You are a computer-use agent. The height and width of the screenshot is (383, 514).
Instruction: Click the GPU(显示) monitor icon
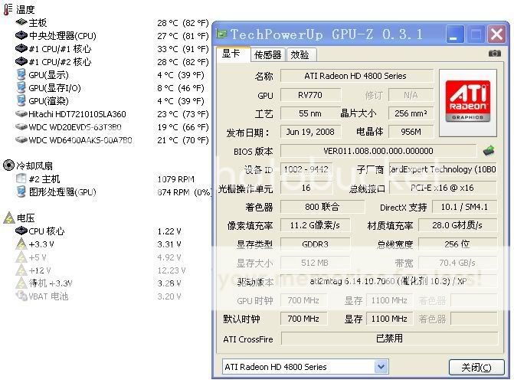tap(21, 74)
